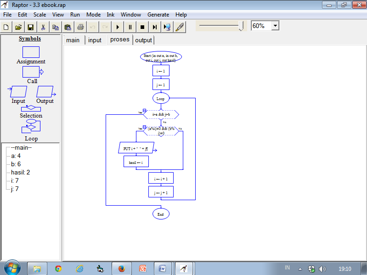
Task: Print the flowchart with printer icon
Action: (x=80, y=27)
